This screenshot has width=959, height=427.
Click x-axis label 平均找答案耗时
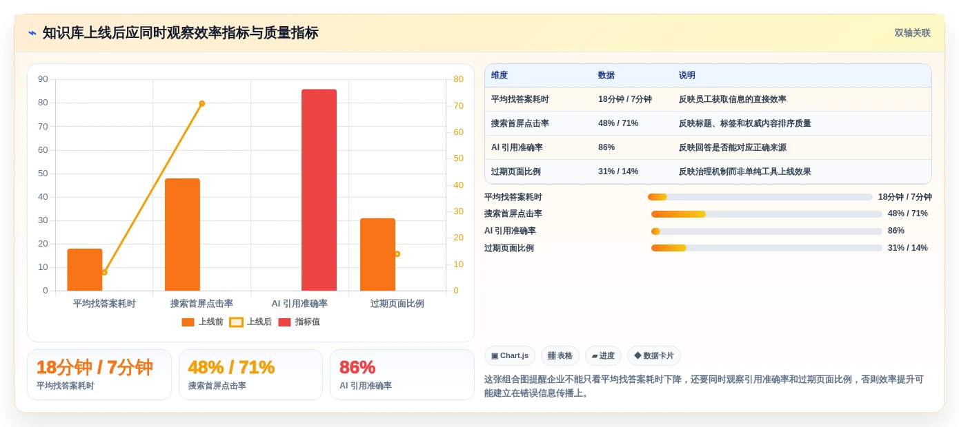pos(104,304)
